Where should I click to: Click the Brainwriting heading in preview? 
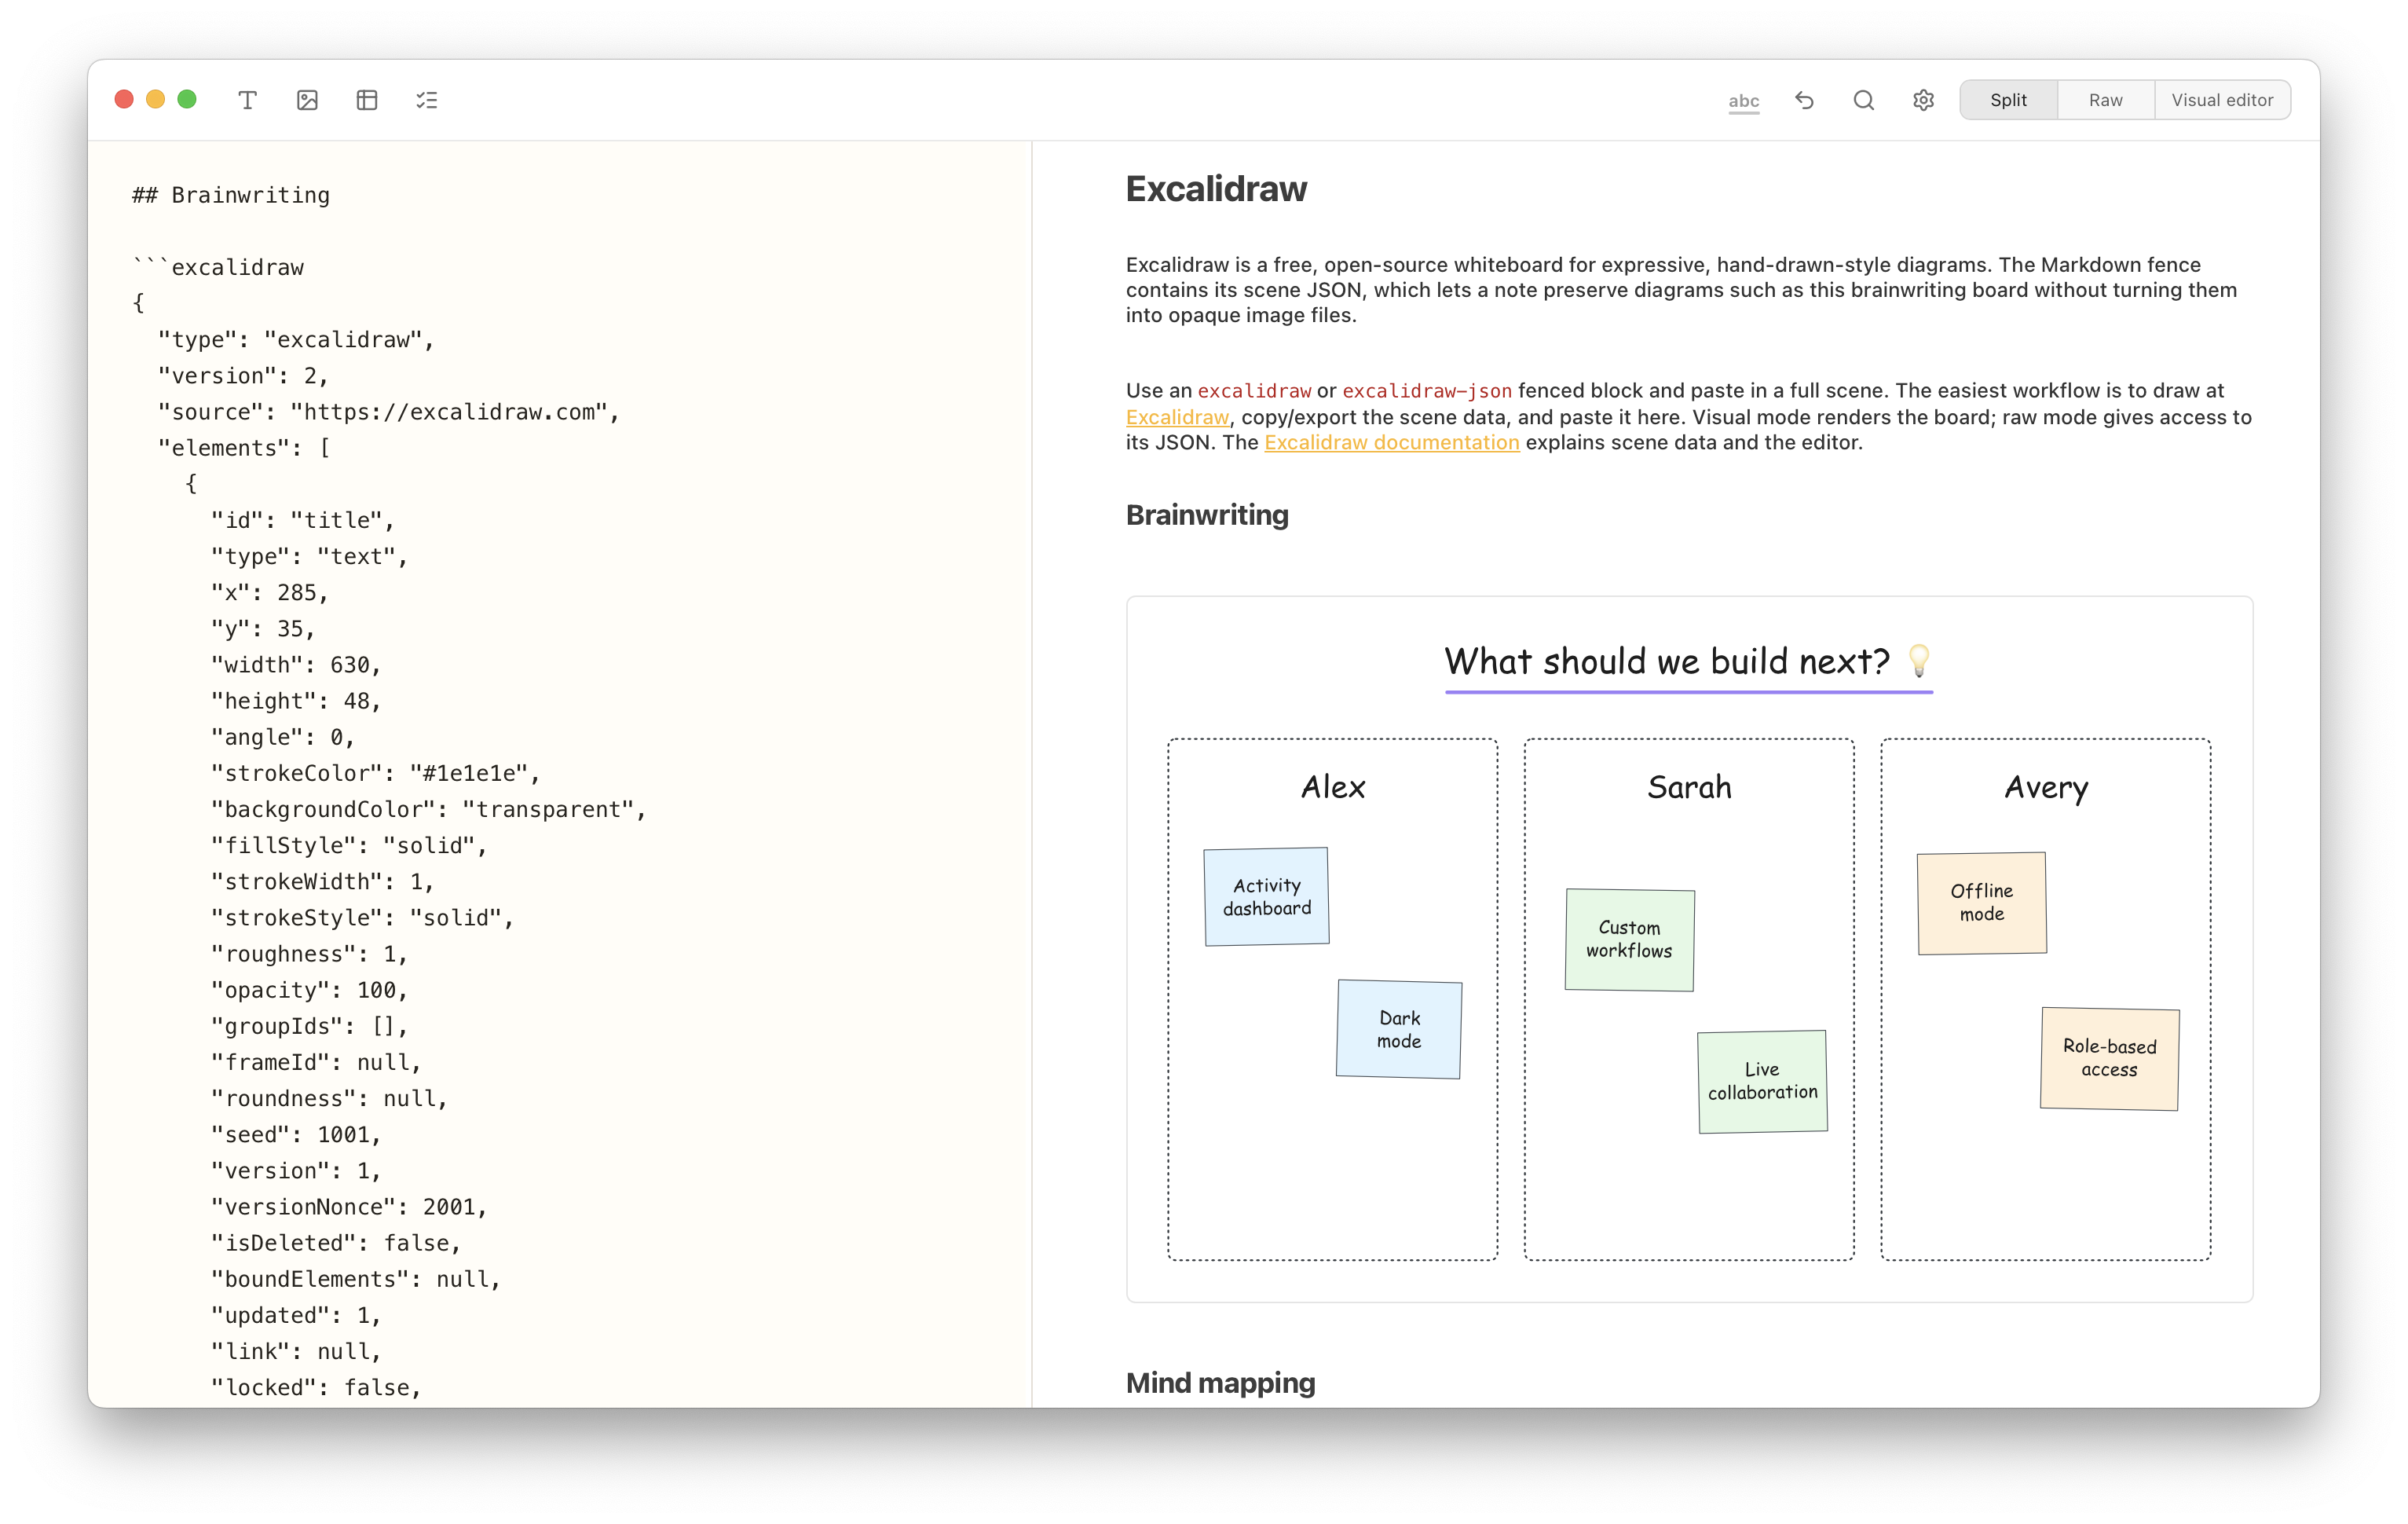coord(1207,515)
